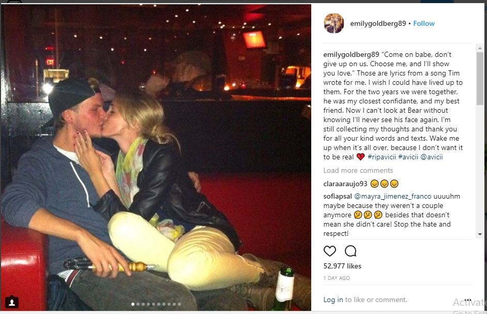Visit the @avicii mention
This screenshot has height=314, width=487.
[x=431, y=157]
